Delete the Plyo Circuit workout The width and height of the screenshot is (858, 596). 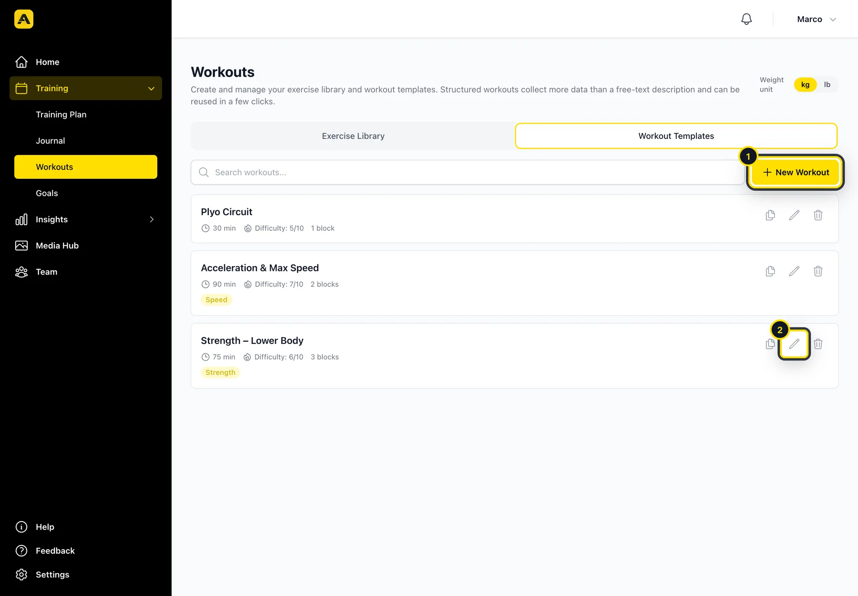[818, 216]
